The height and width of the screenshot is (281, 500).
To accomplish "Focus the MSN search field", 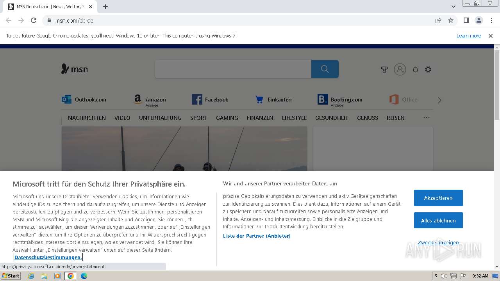I will click(x=233, y=69).
